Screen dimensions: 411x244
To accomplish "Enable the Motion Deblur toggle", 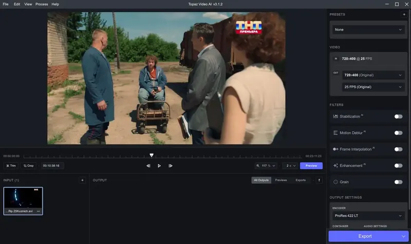I will [x=398, y=133].
